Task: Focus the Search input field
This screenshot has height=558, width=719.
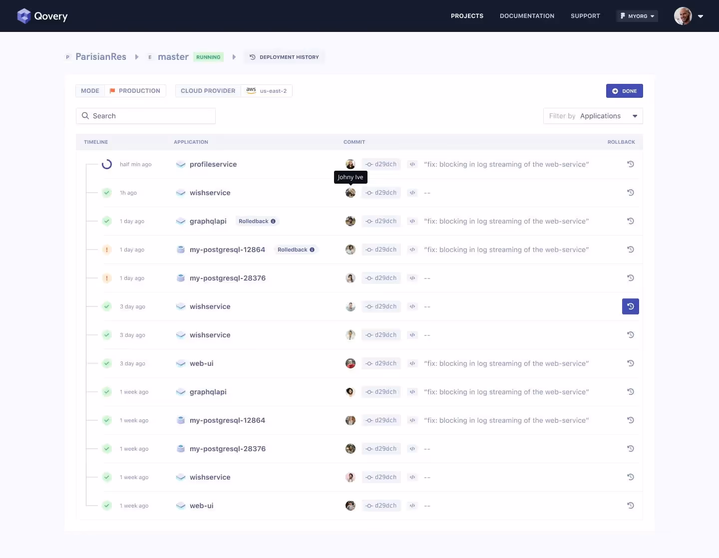Action: [146, 116]
